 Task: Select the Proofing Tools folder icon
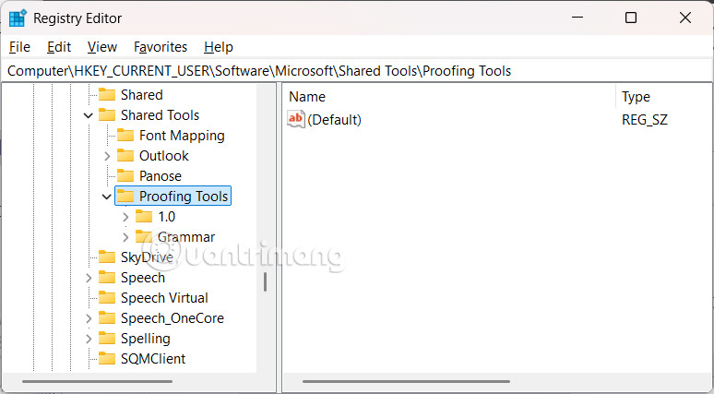125,197
